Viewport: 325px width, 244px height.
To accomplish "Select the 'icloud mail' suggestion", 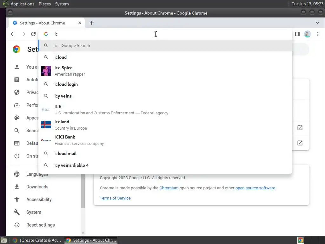I will (x=165, y=153).
